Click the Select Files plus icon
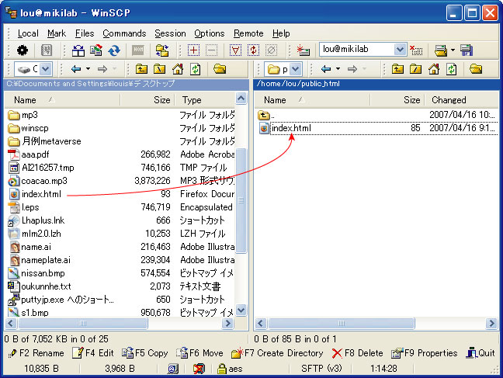 point(193,50)
